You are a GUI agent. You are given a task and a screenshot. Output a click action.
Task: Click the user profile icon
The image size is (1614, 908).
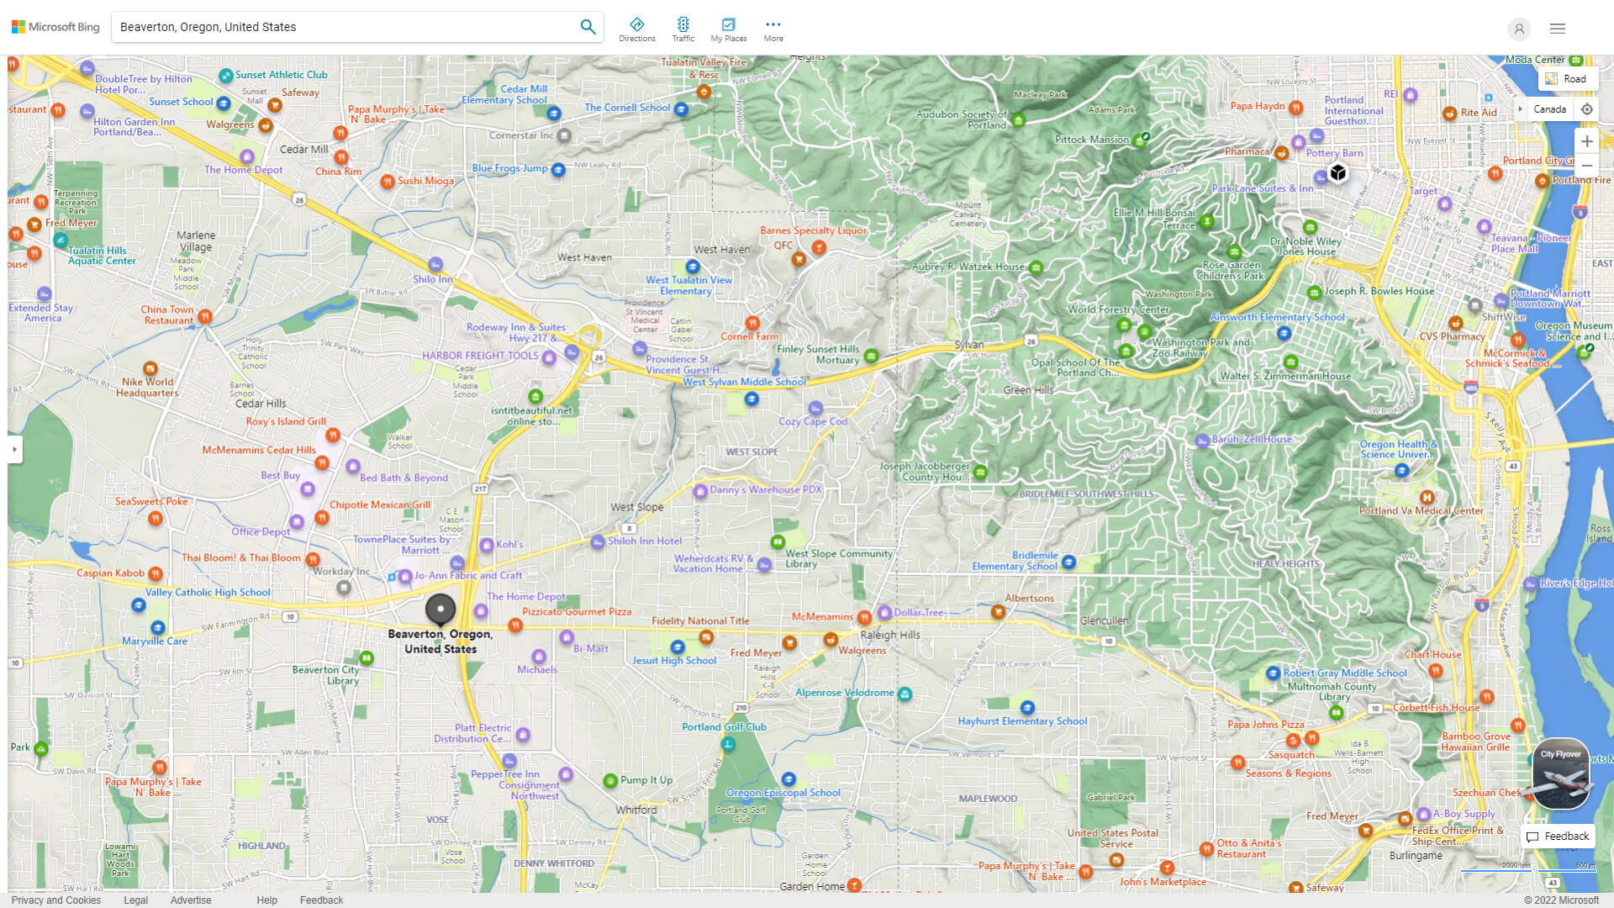1519,29
